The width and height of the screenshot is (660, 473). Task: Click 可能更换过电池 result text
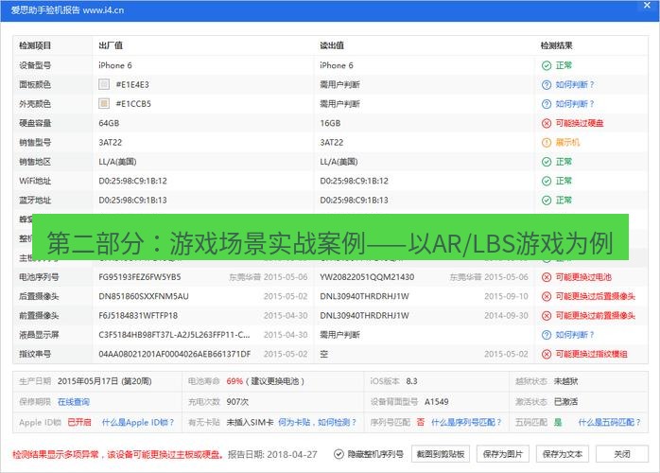click(583, 277)
